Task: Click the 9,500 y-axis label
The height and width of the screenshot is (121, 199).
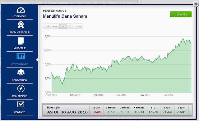Action: tap(48, 78)
